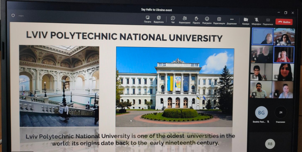Open the Чат (Chat) panel
This screenshot has width=302, height=152.
pyautogui.click(x=173, y=18)
